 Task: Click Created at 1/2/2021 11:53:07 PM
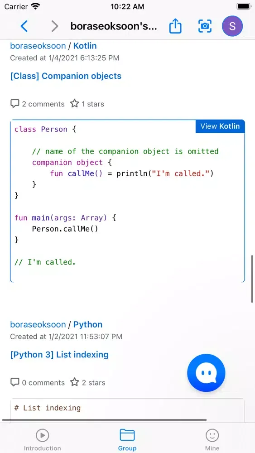[x=66, y=337]
